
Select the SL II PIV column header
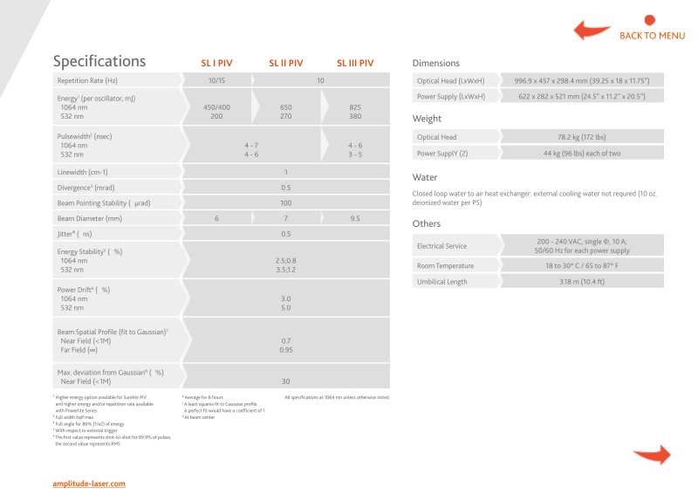285,63
